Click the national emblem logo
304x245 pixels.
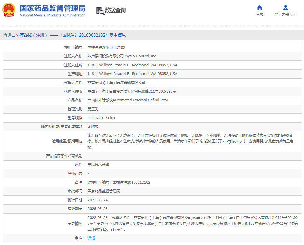(x=9, y=10)
